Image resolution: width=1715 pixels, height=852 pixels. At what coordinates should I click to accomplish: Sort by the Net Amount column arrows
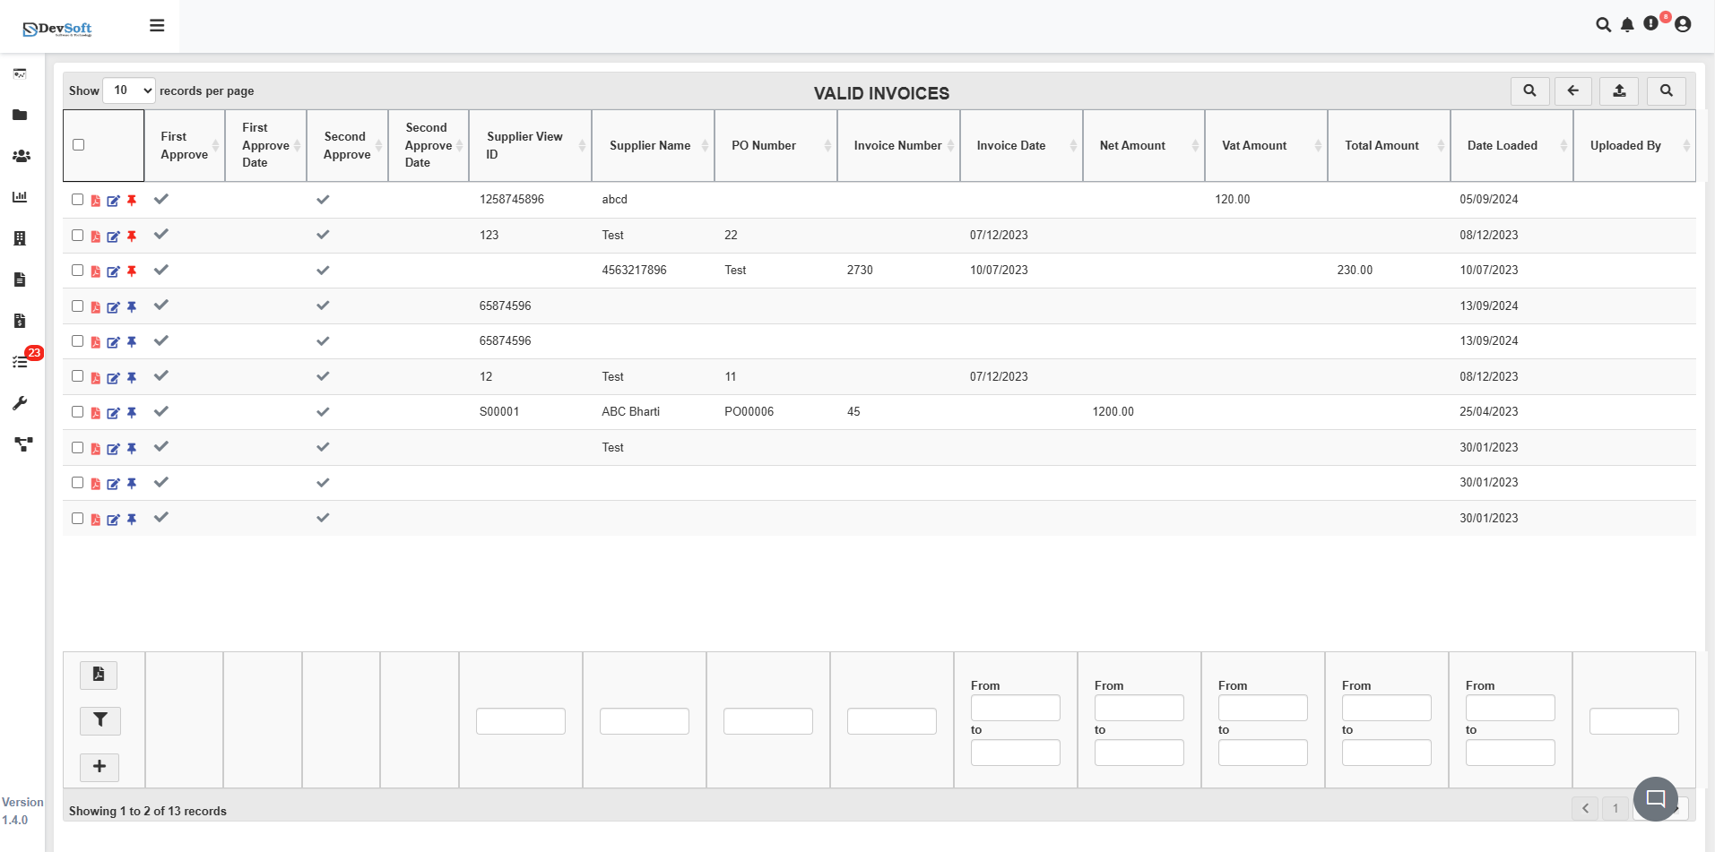pyautogui.click(x=1197, y=145)
